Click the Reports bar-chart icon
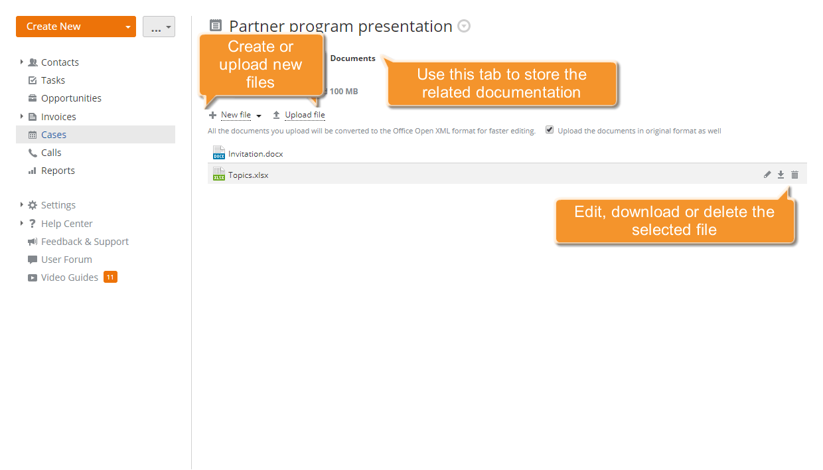The image size is (823, 470). 32,170
